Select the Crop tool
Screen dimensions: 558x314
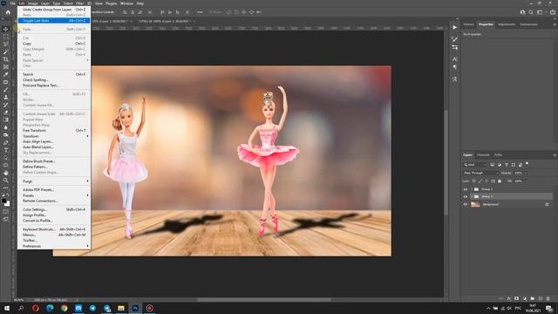point(6,59)
